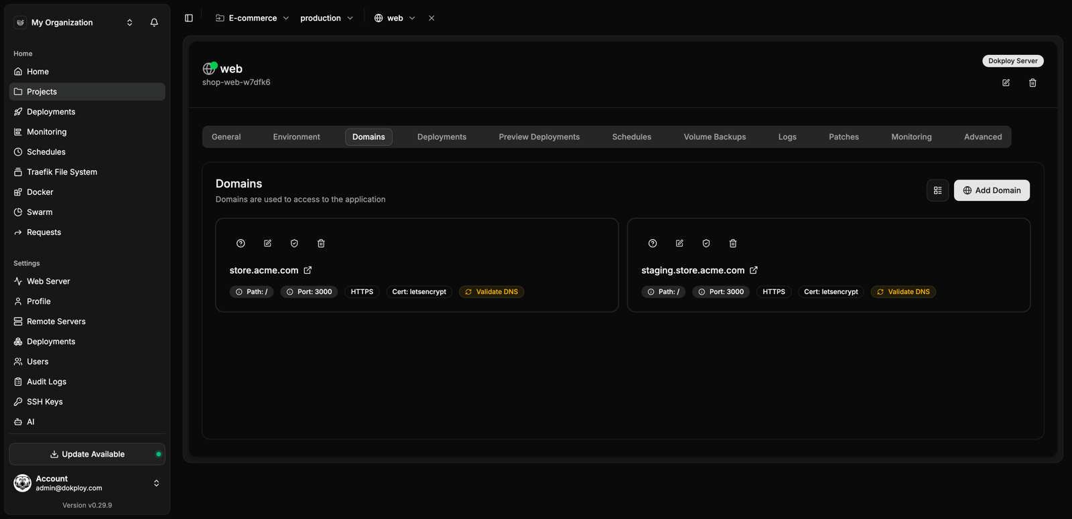Click the Update Available button
The height and width of the screenshot is (519, 1072).
click(87, 454)
